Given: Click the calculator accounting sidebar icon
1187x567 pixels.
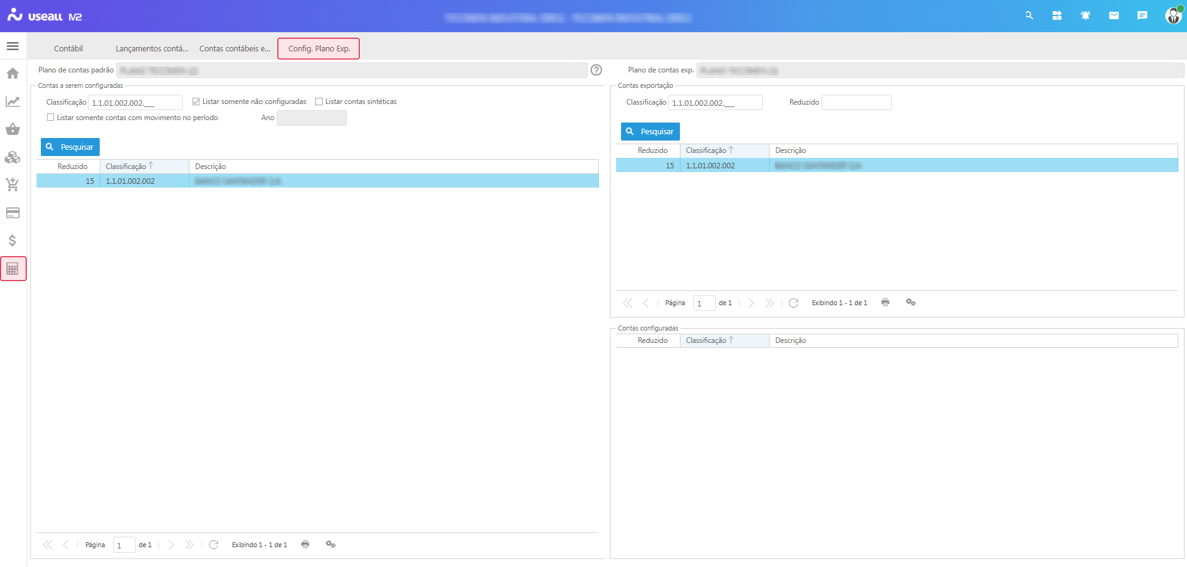Looking at the screenshot, I should (x=12, y=269).
